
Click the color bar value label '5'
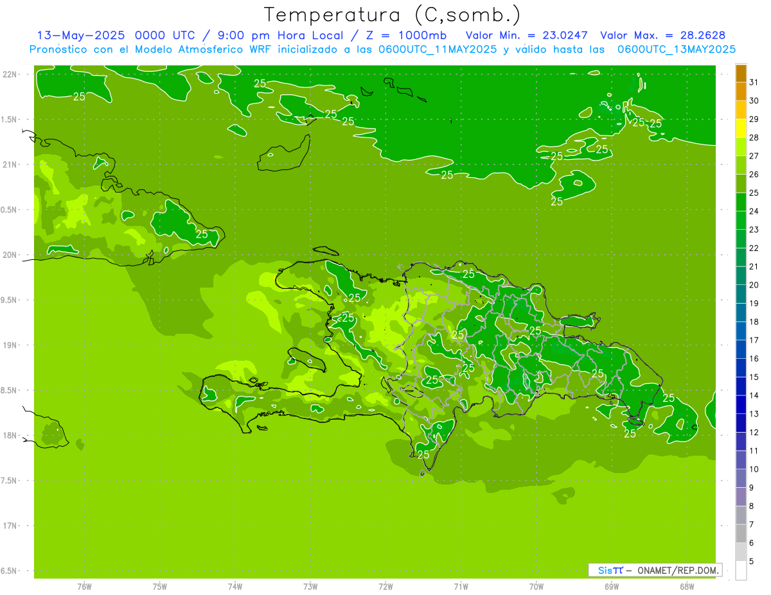(752, 562)
